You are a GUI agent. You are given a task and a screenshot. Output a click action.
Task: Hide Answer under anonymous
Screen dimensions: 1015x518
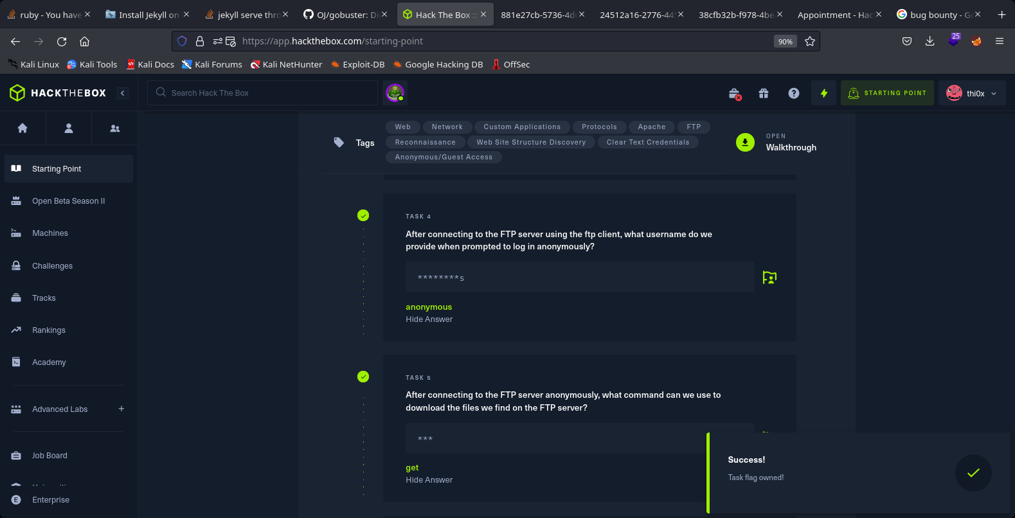tap(429, 319)
